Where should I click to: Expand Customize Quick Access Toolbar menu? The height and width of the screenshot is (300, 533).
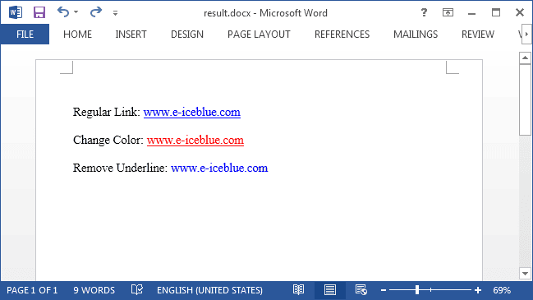click(115, 13)
